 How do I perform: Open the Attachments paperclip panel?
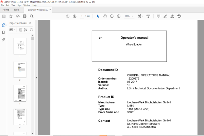[x=3, y=40]
